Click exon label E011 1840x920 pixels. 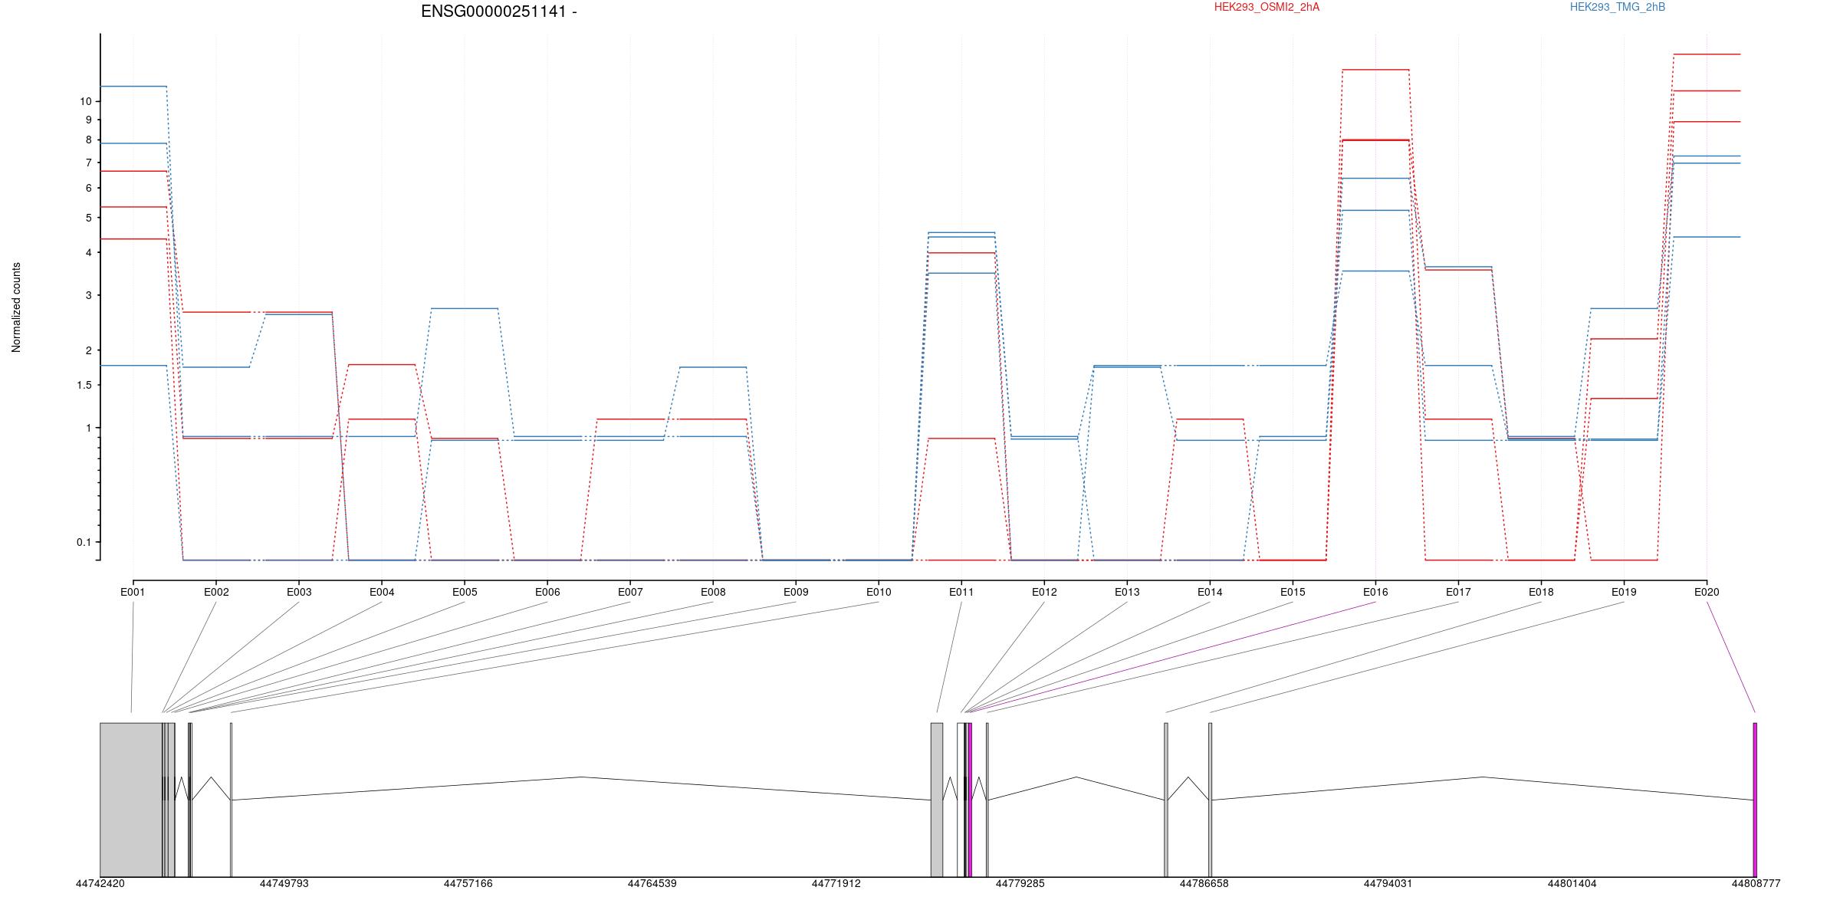tap(961, 592)
